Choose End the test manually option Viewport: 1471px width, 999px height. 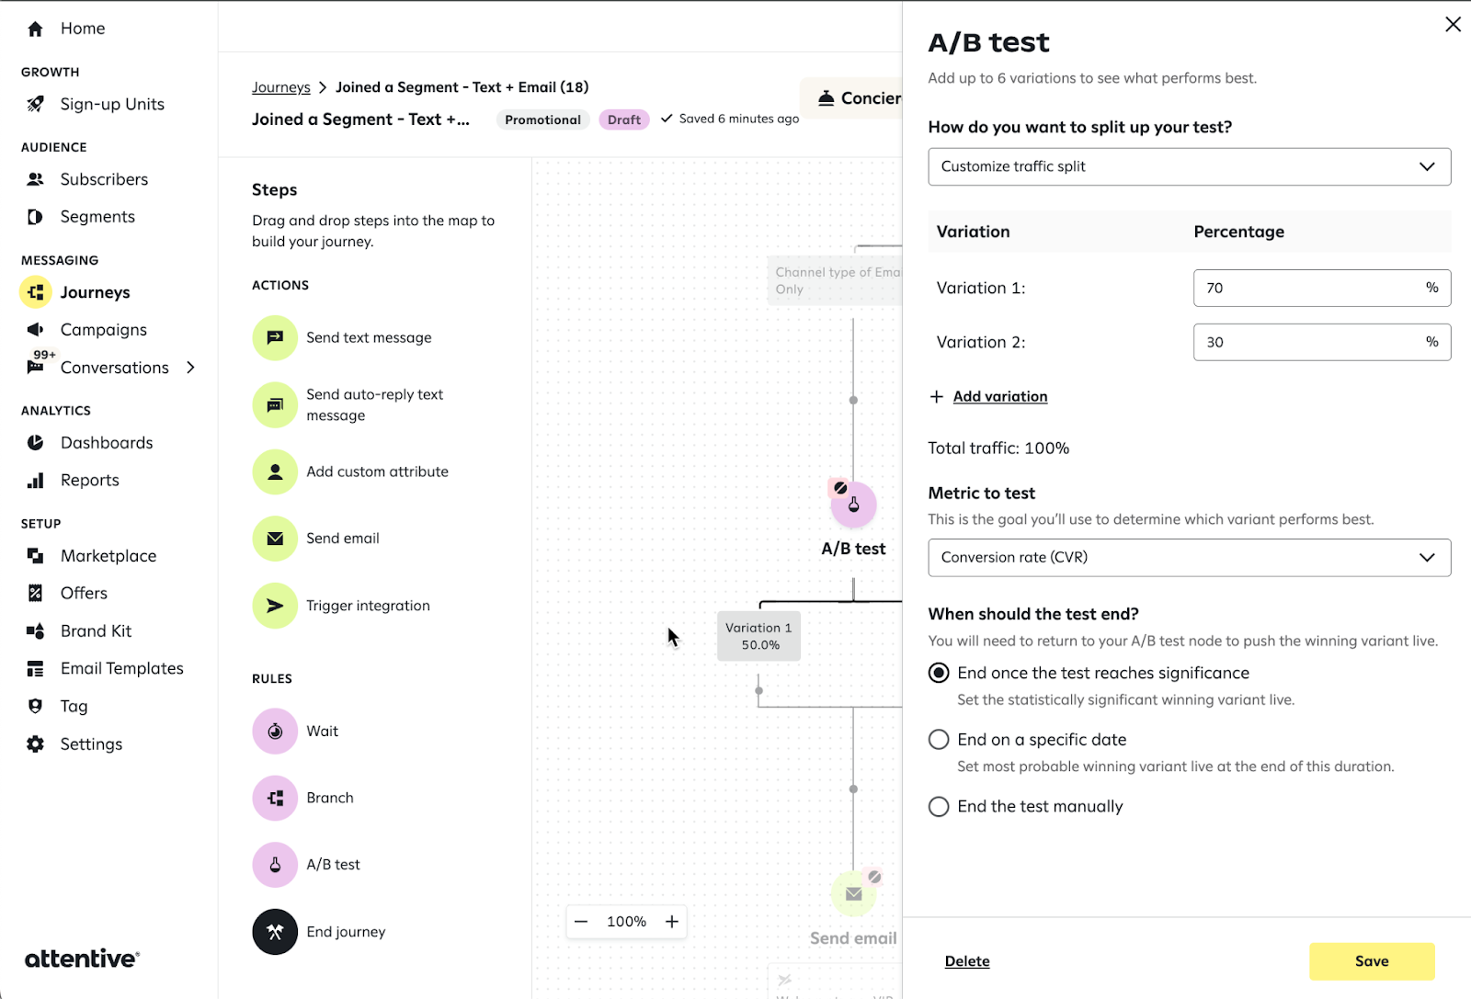pyautogui.click(x=939, y=807)
